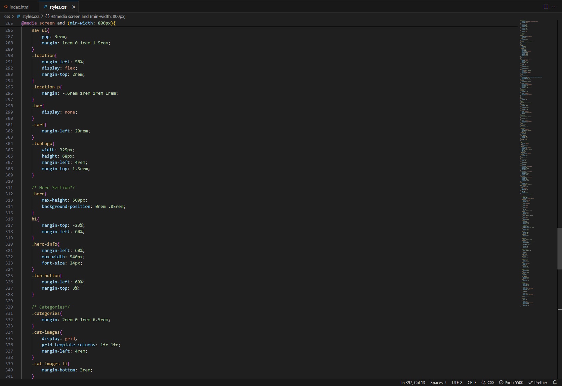562x386 pixels.
Task: Click the Ln 397, Col 13 position indicator
Action: tap(412, 382)
